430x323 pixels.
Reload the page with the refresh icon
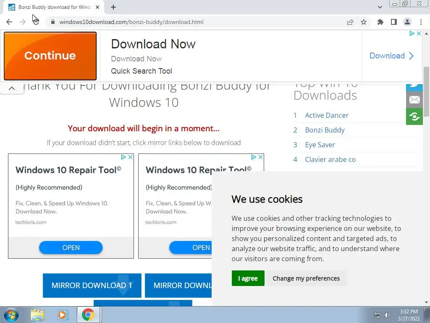(36, 22)
